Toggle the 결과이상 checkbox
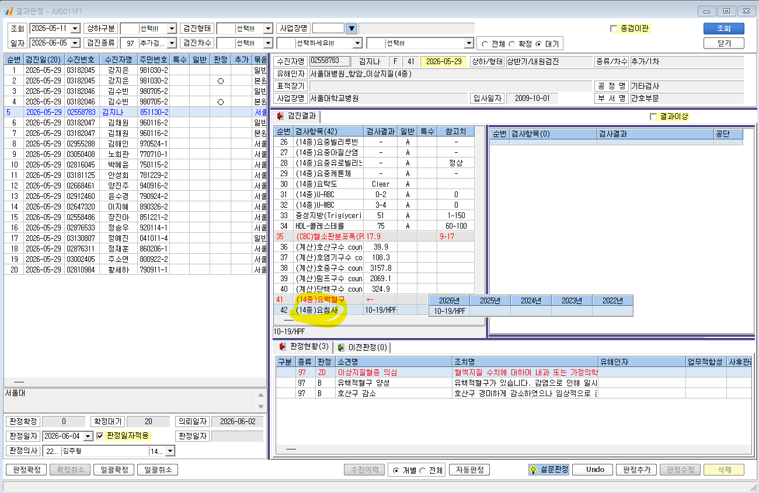Viewport: 759px width, 493px height. click(x=653, y=117)
